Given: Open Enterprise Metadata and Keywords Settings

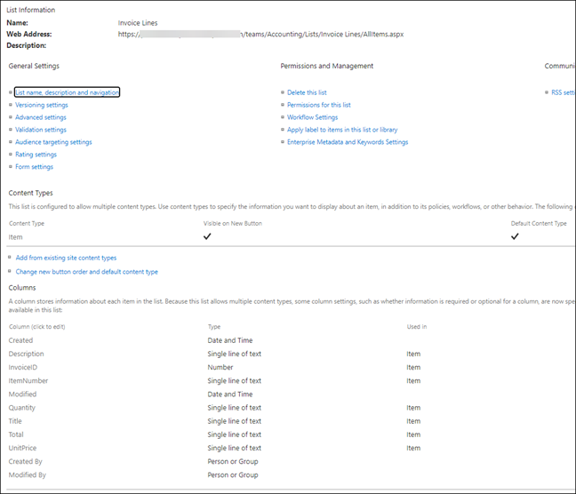Looking at the screenshot, I should 348,142.
